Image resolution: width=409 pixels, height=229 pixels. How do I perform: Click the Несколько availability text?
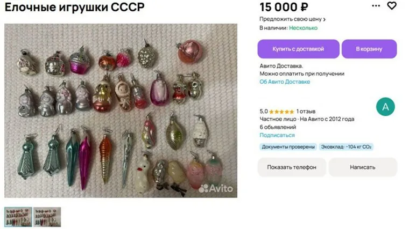(303, 28)
